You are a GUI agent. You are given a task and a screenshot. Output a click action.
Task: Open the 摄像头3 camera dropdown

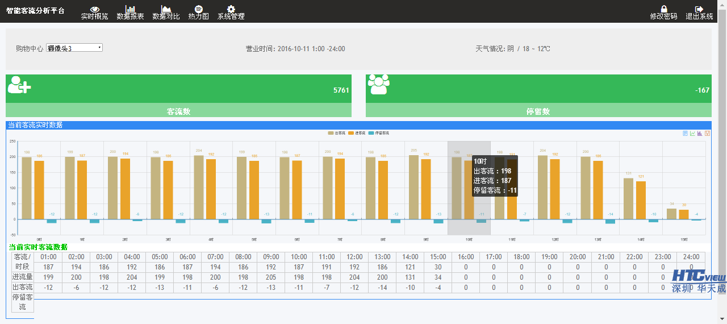coord(74,48)
